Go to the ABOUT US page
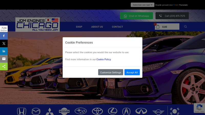Viewport: 205px width, 115px height. 97,27
